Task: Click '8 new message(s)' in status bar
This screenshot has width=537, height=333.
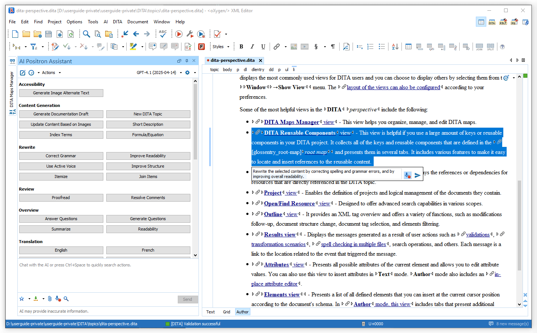Action: pyautogui.click(x=508, y=324)
